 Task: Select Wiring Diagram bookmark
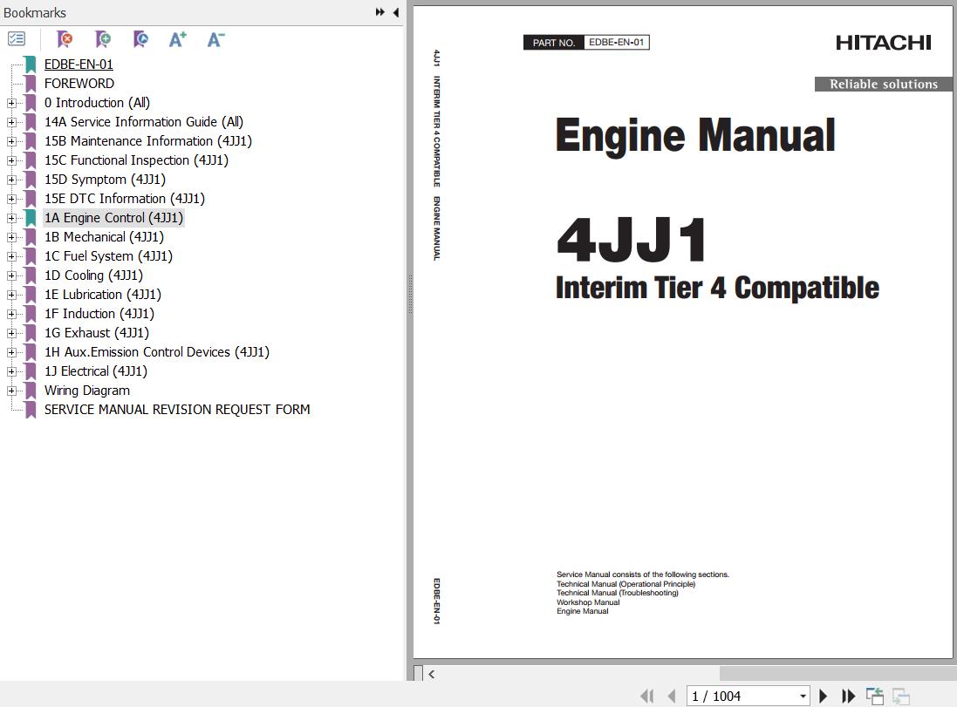pyautogui.click(x=87, y=391)
